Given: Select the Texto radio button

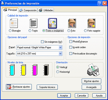Looking at the screenshot, I should 30,31.
